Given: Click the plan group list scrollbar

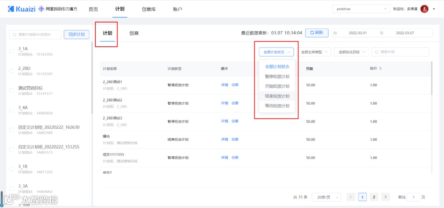Looking at the screenshot, I should [91, 78].
